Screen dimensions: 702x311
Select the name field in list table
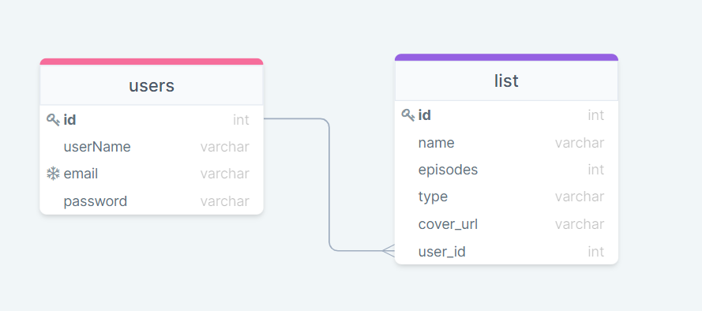pos(506,143)
